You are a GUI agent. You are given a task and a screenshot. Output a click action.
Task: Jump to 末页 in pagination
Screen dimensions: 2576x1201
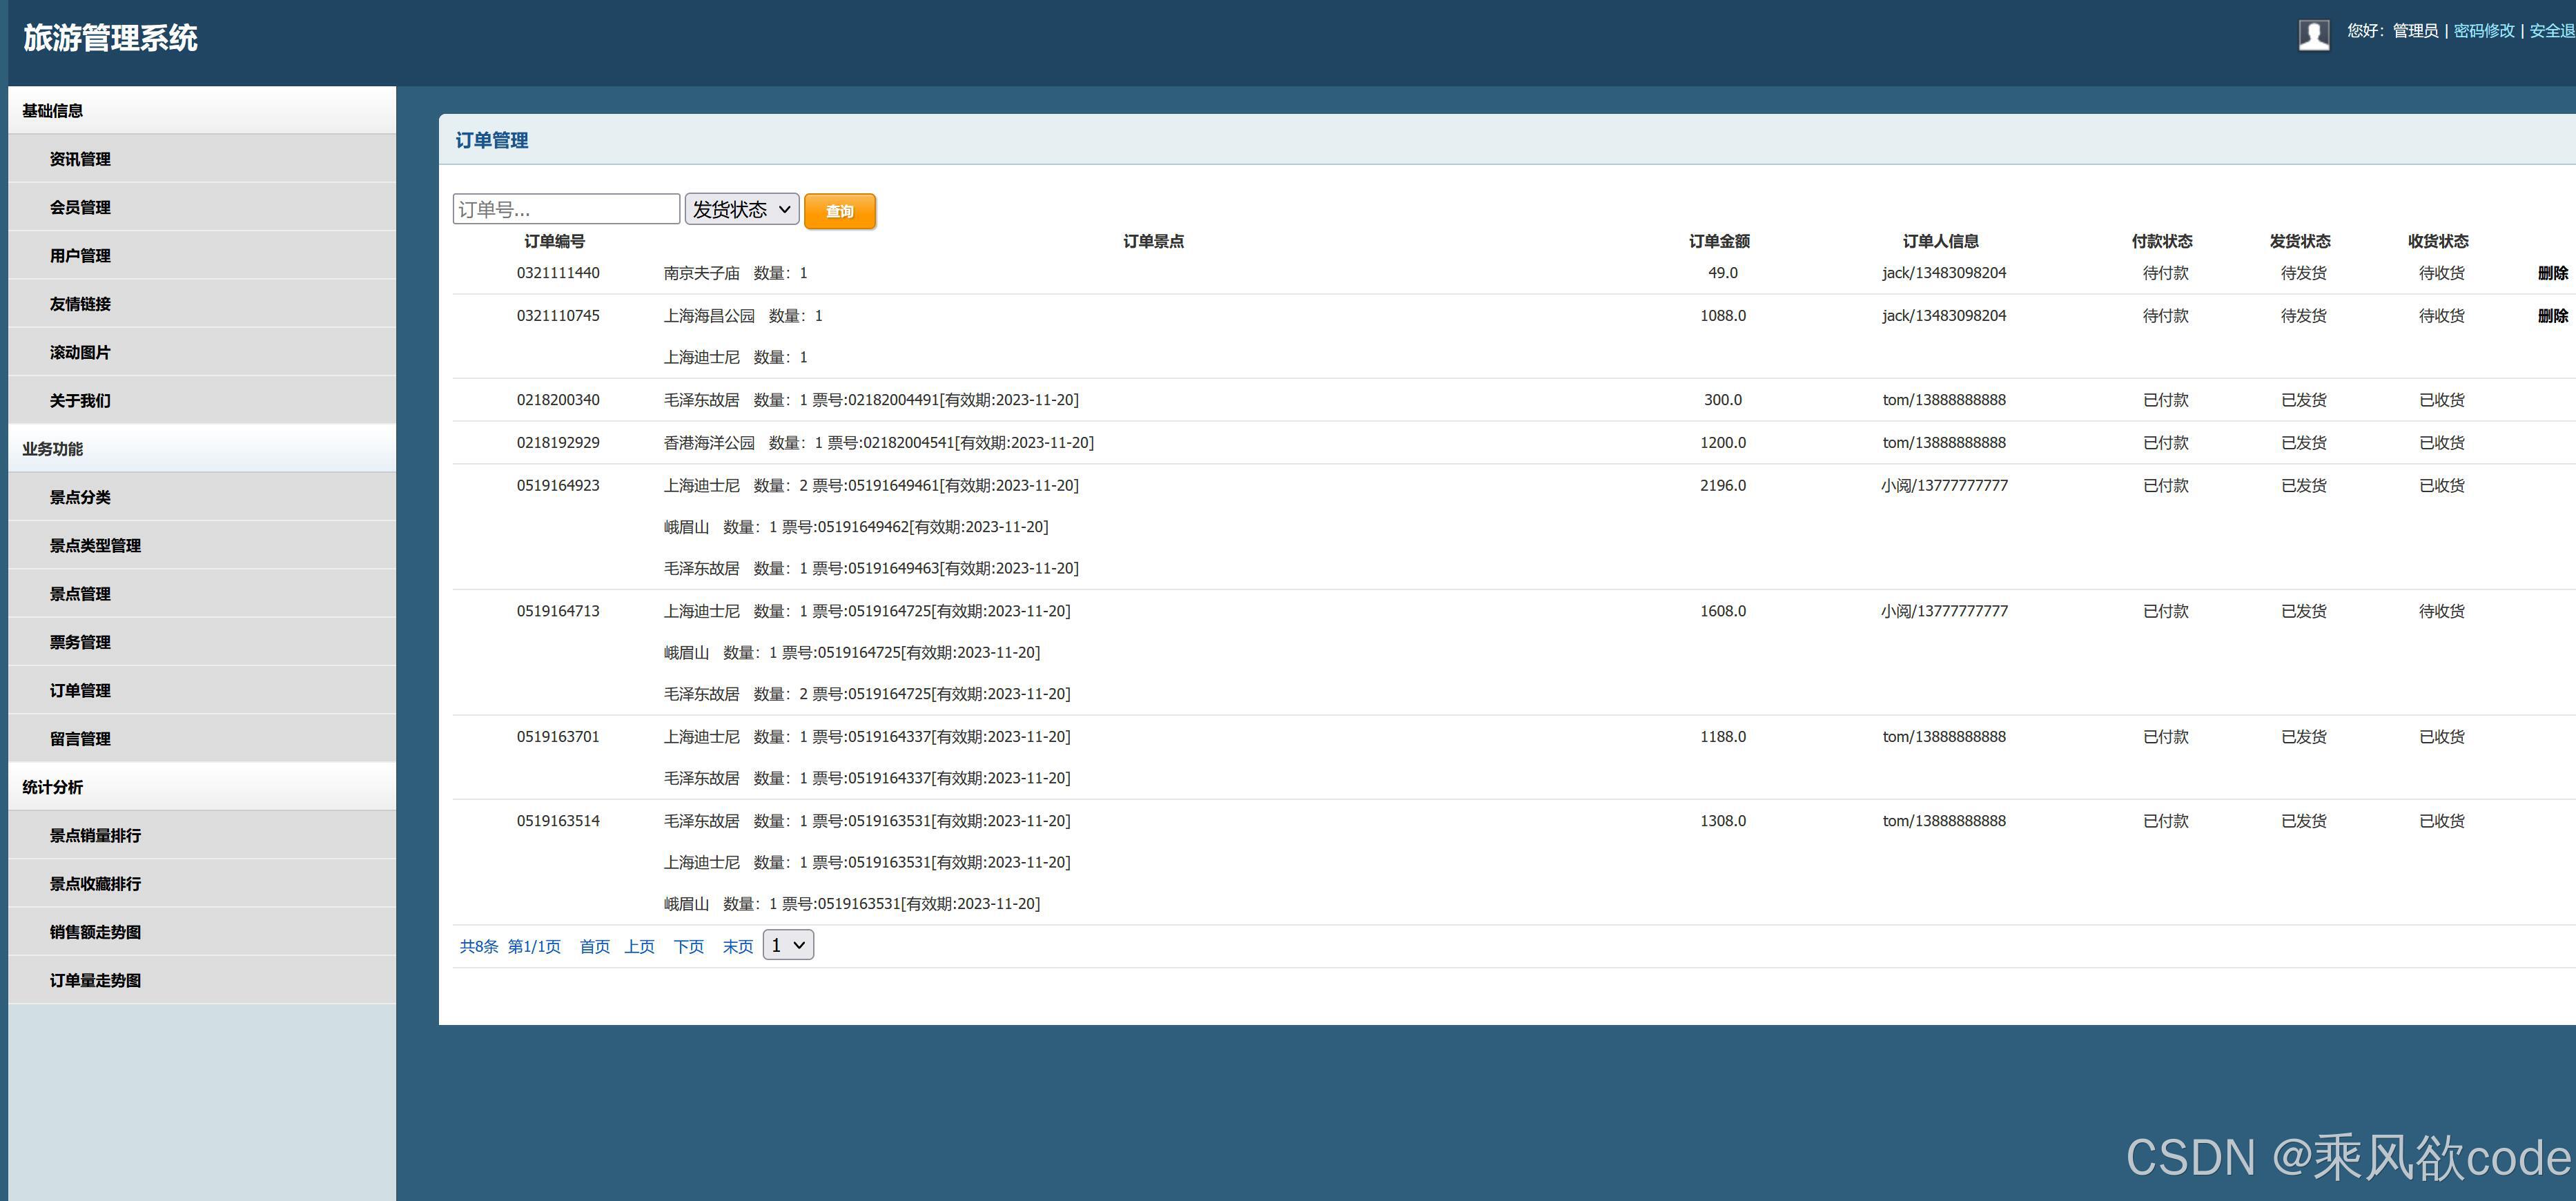point(737,947)
